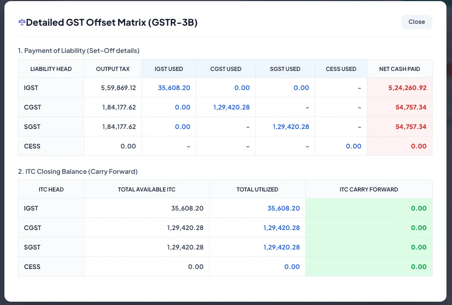This screenshot has width=452, height=305.
Task: Click the TOTAL UTILIZED column header
Action: [257, 190]
